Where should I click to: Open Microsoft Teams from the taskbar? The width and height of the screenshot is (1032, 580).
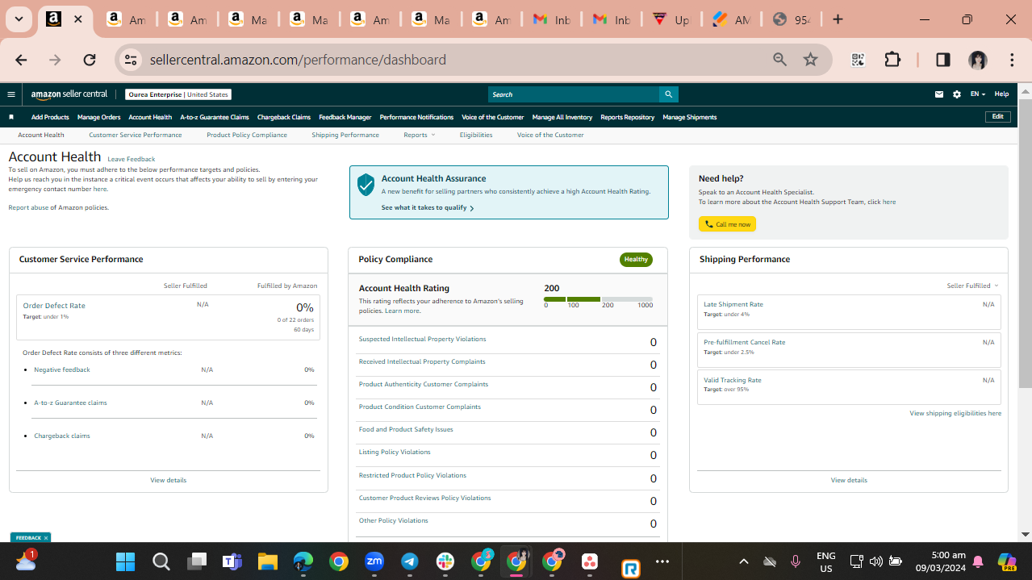click(x=232, y=561)
